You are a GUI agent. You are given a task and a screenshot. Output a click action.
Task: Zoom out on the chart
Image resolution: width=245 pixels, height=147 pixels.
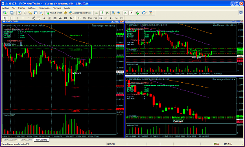[119, 13]
